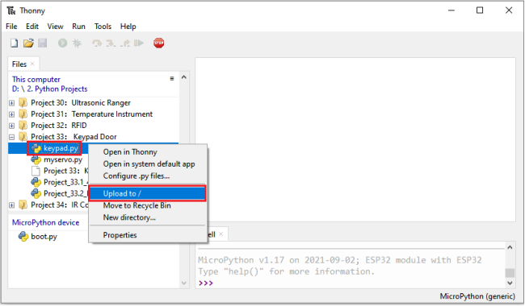Open the File menu
Screen dimensions: 525x306
tap(11, 27)
